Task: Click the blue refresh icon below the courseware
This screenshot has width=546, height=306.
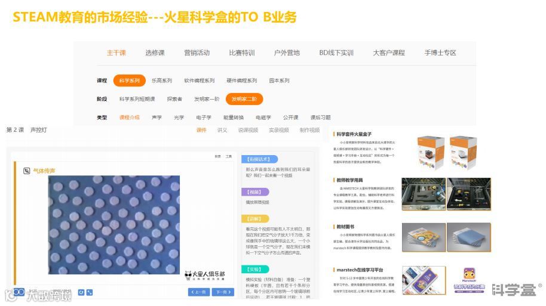Action: click(x=81, y=292)
